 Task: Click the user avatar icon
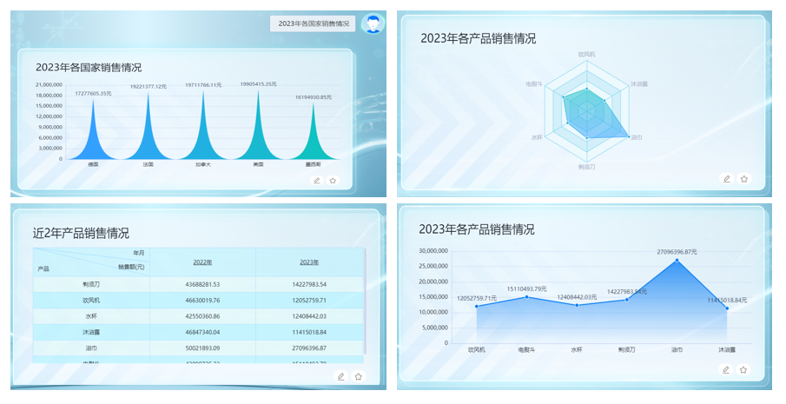(373, 23)
